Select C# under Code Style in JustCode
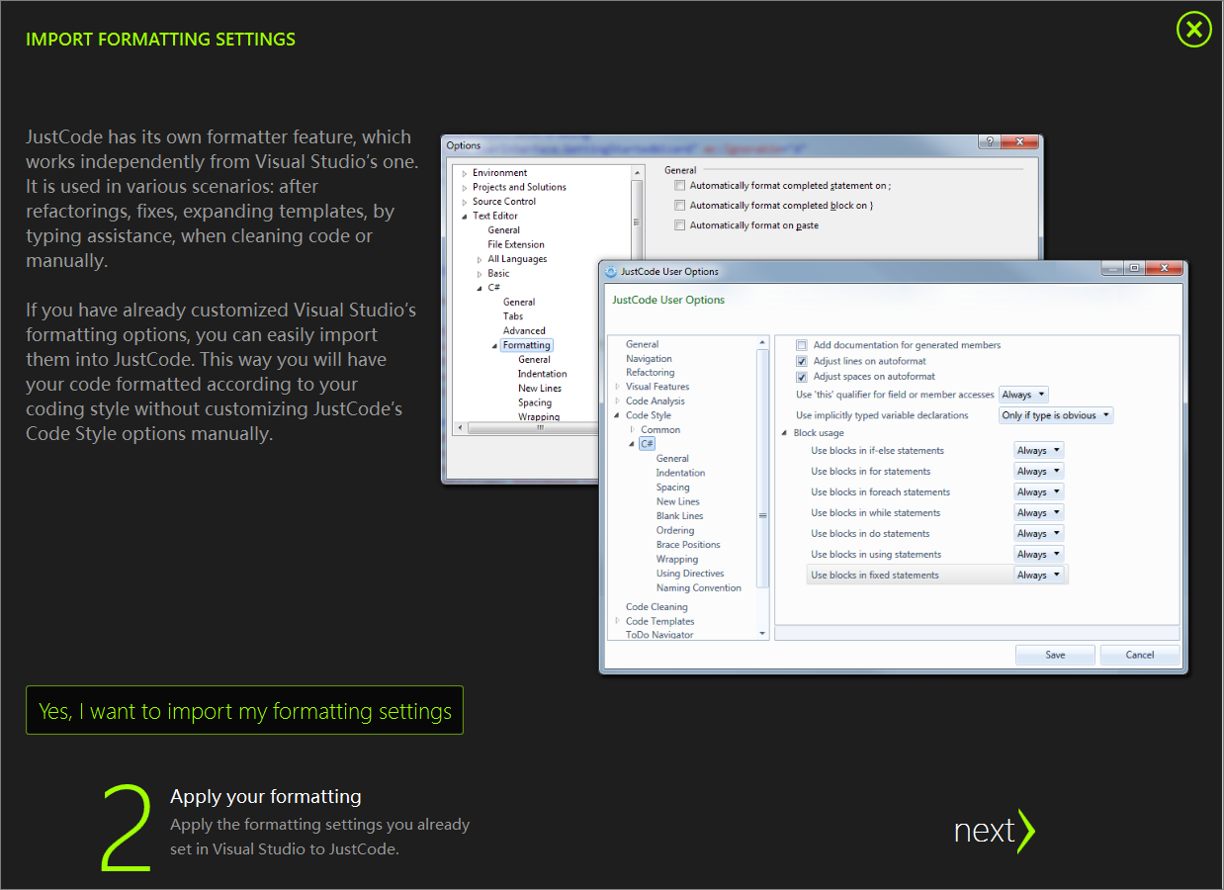This screenshot has width=1224, height=890. [647, 444]
